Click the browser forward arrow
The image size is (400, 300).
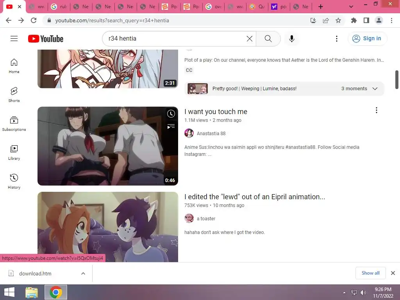pos(21,20)
